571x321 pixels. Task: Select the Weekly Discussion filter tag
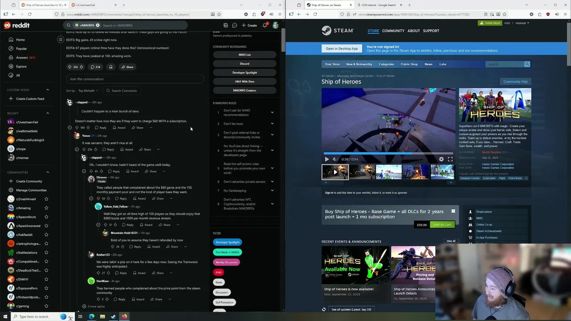226,262
